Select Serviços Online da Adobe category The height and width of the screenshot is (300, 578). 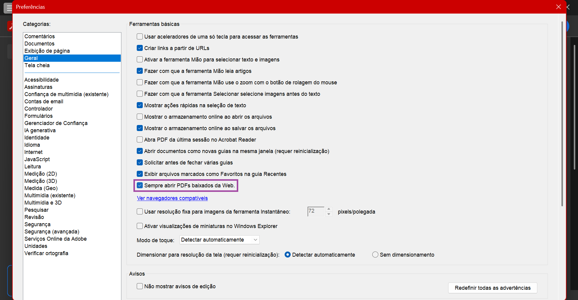click(72, 239)
